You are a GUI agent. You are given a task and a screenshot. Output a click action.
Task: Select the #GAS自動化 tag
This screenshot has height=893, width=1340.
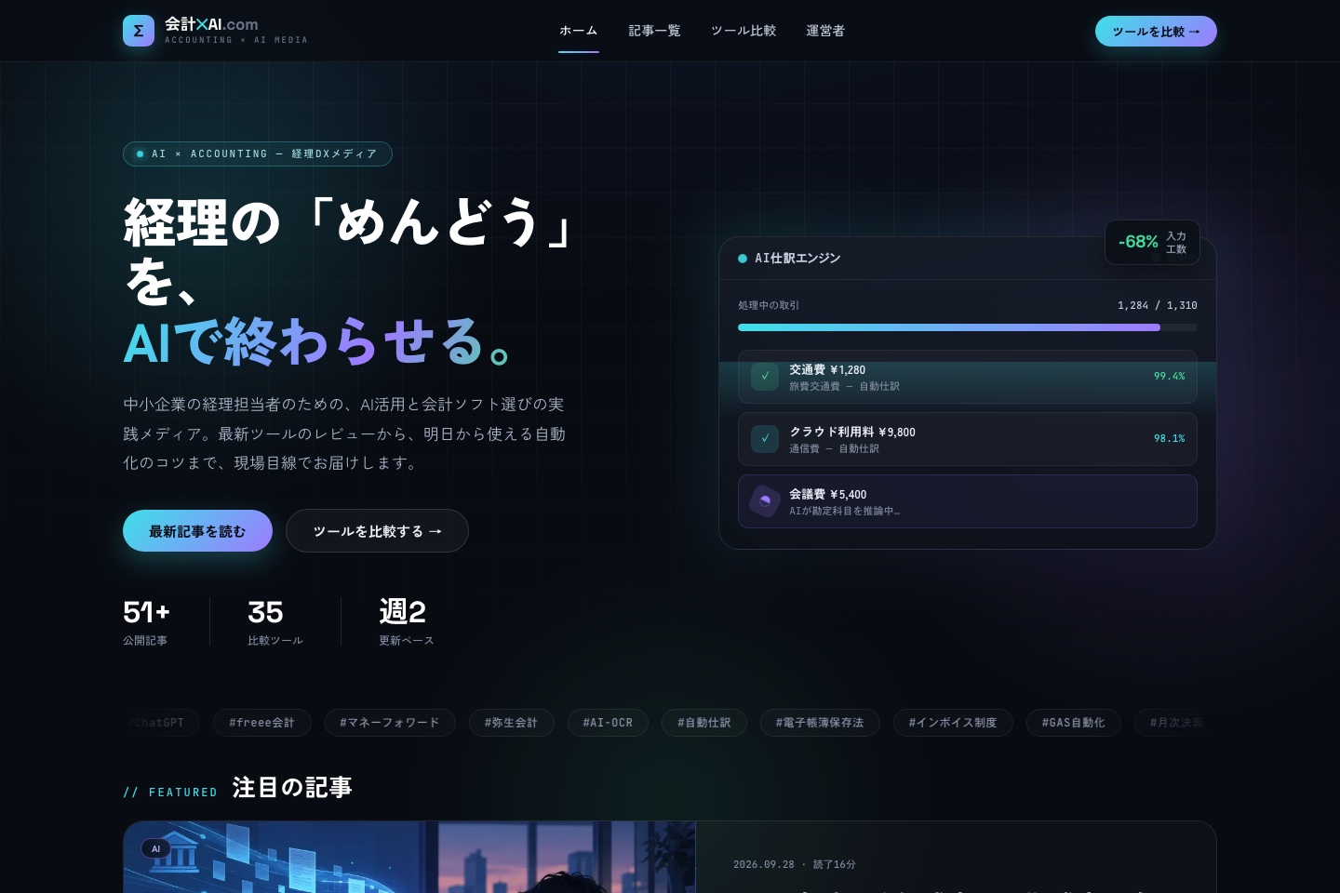(x=1074, y=723)
